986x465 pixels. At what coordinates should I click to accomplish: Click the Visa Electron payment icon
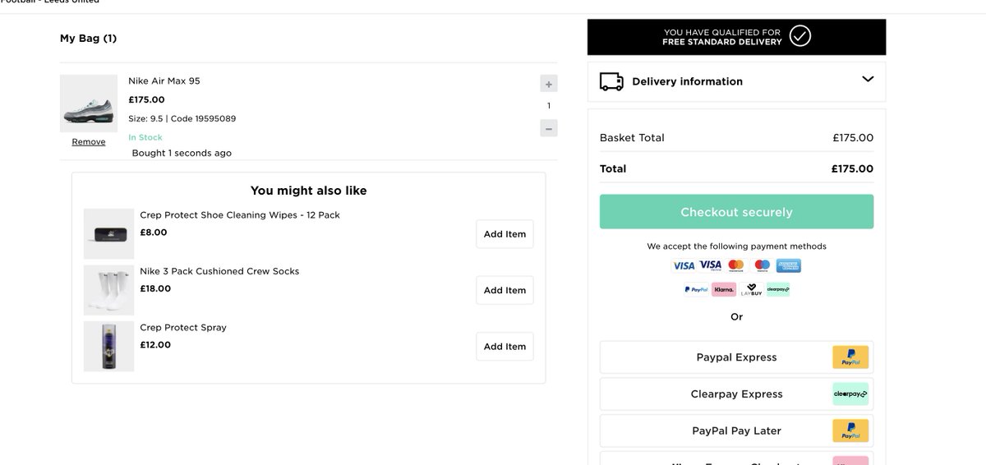710,265
